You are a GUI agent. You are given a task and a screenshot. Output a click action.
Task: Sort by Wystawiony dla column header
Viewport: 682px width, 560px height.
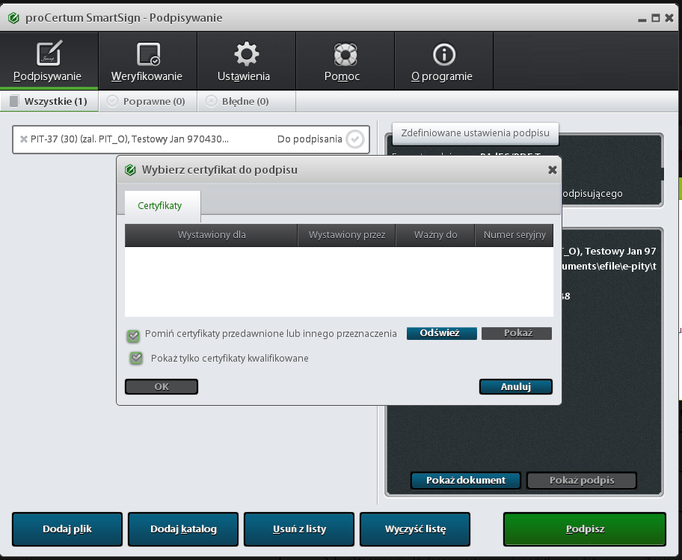click(x=212, y=235)
